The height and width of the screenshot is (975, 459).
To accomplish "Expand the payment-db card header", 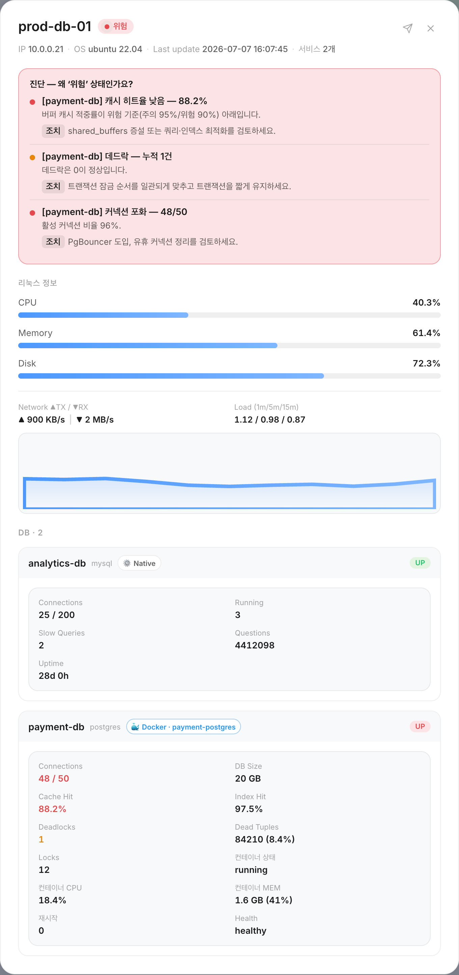I will pyautogui.click(x=229, y=726).
